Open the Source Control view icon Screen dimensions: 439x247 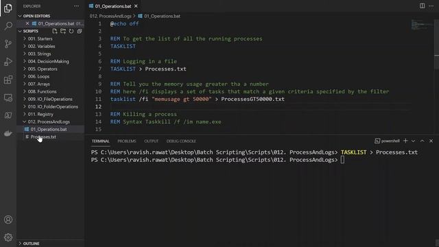[8, 44]
